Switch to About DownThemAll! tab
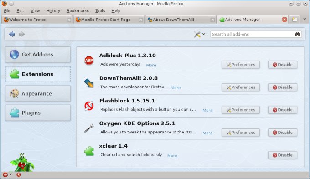The image size is (310, 179). coord(181,20)
